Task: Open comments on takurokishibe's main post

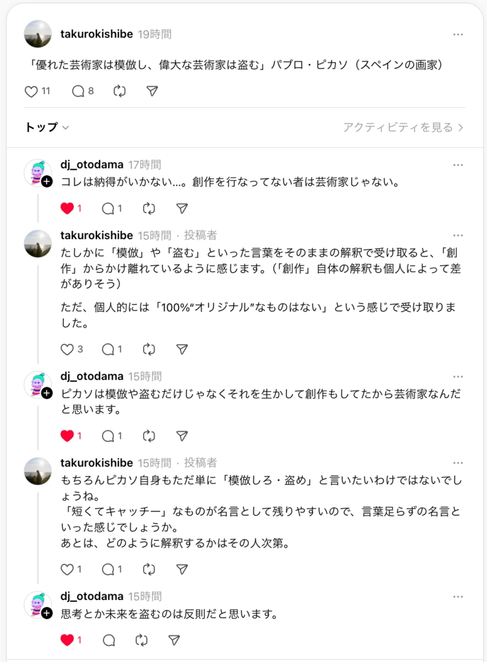Action: click(78, 91)
